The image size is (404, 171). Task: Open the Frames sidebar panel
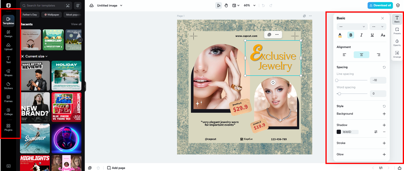(x=9, y=99)
